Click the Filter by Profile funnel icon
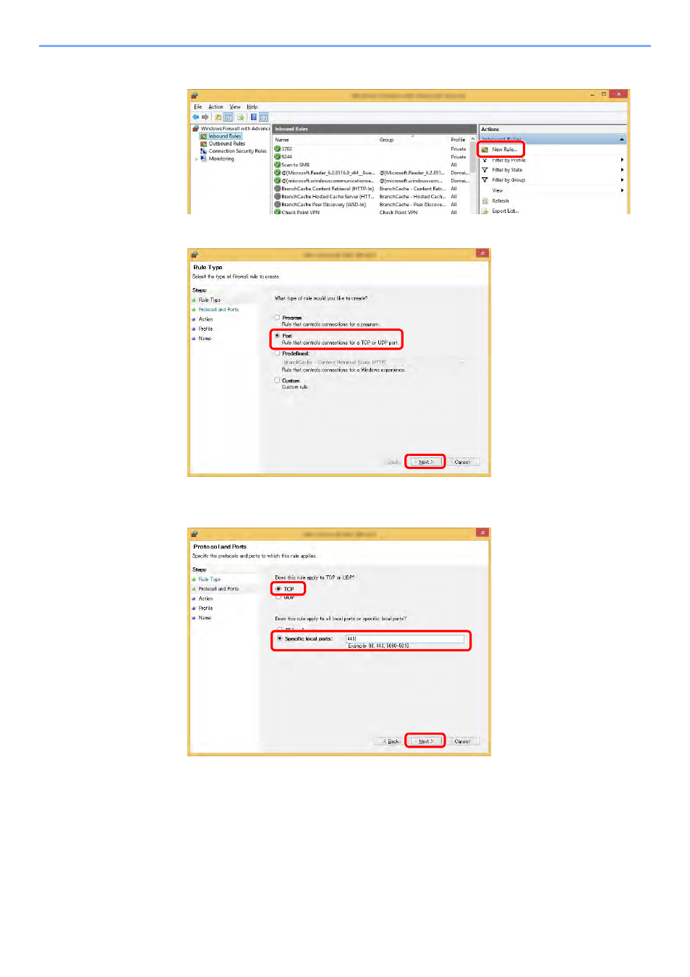 pyautogui.click(x=485, y=160)
